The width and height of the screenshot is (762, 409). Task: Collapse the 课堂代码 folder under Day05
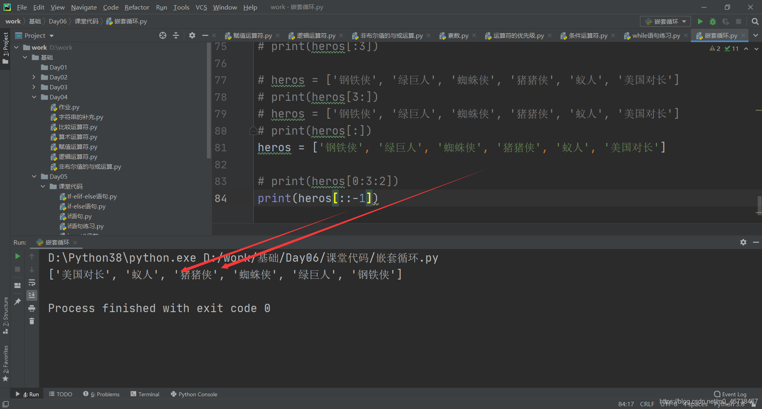(x=43, y=186)
